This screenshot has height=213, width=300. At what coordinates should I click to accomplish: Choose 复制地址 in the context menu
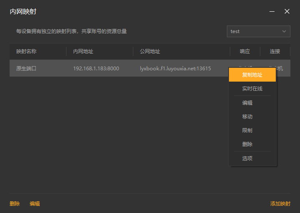click(x=252, y=75)
